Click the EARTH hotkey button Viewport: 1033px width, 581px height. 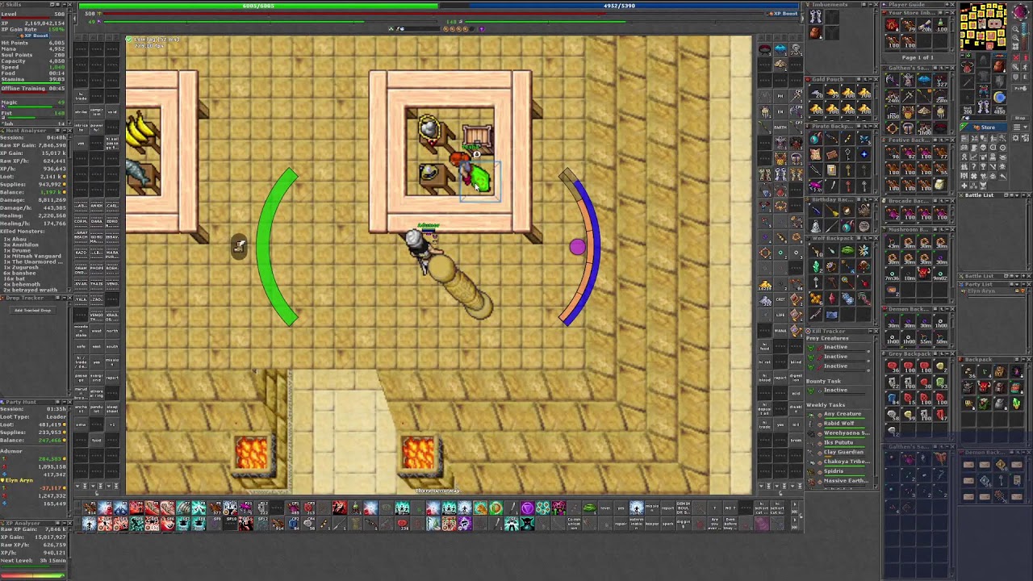click(x=780, y=127)
